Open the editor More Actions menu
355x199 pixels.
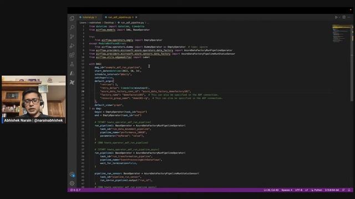pos(349,17)
